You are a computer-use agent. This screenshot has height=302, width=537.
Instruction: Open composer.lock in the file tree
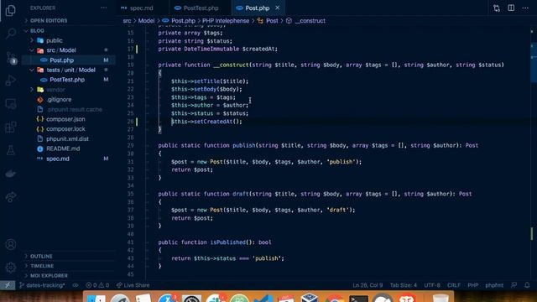point(65,129)
